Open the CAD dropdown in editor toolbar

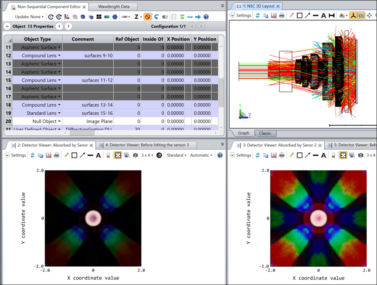126,17
